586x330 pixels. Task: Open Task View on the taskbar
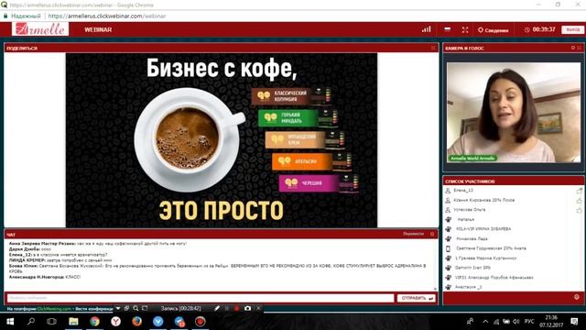[51, 322]
